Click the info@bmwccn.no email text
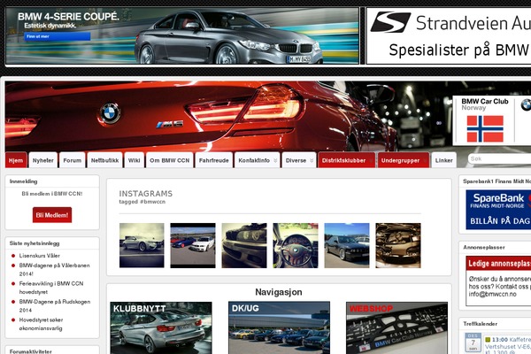 [493, 294]
